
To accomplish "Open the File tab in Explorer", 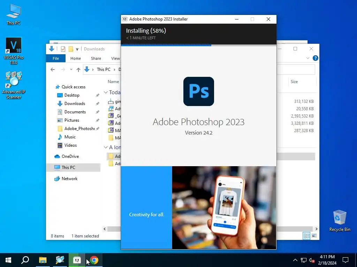I will [x=56, y=58].
